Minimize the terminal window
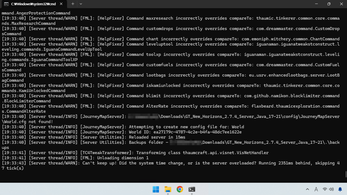 (x=316, y=4)
